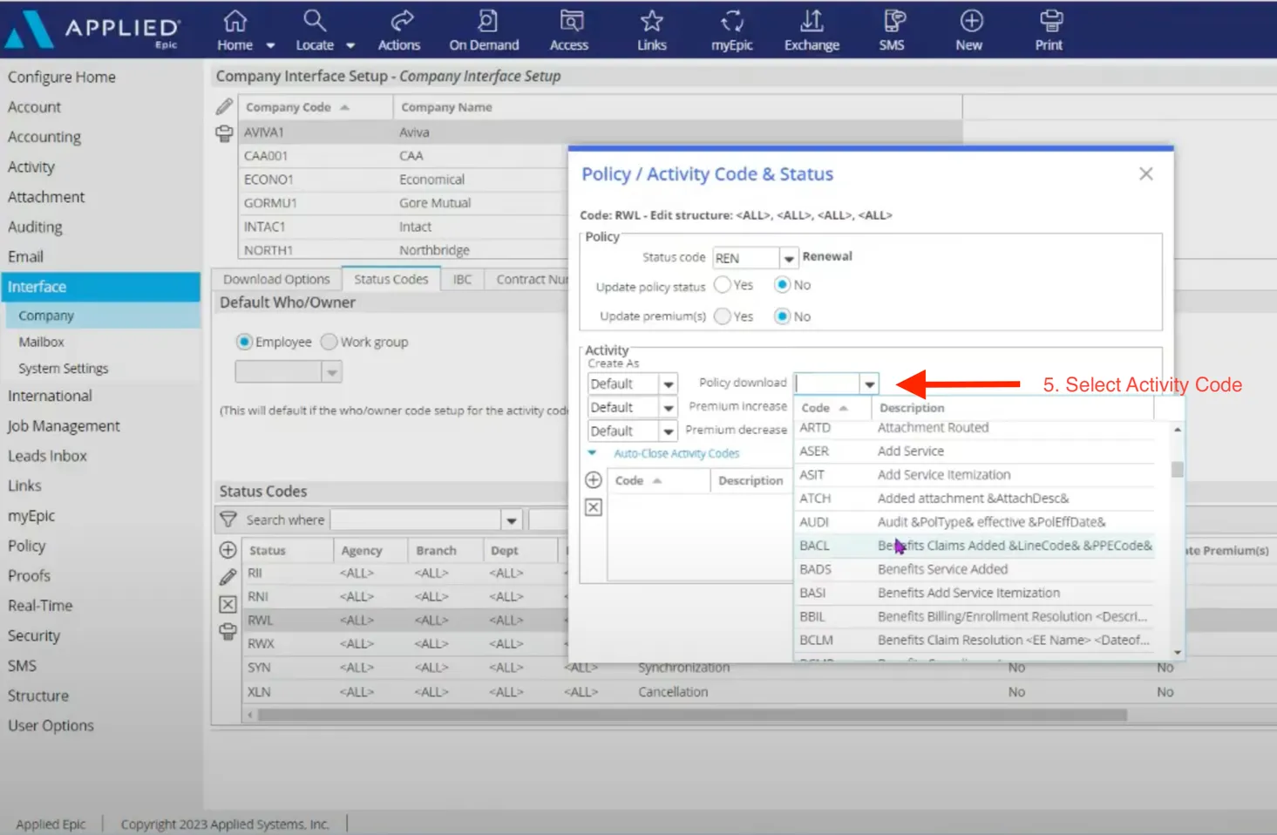Click the Exchange toolbar icon
The width and height of the screenshot is (1277, 835).
click(x=812, y=30)
